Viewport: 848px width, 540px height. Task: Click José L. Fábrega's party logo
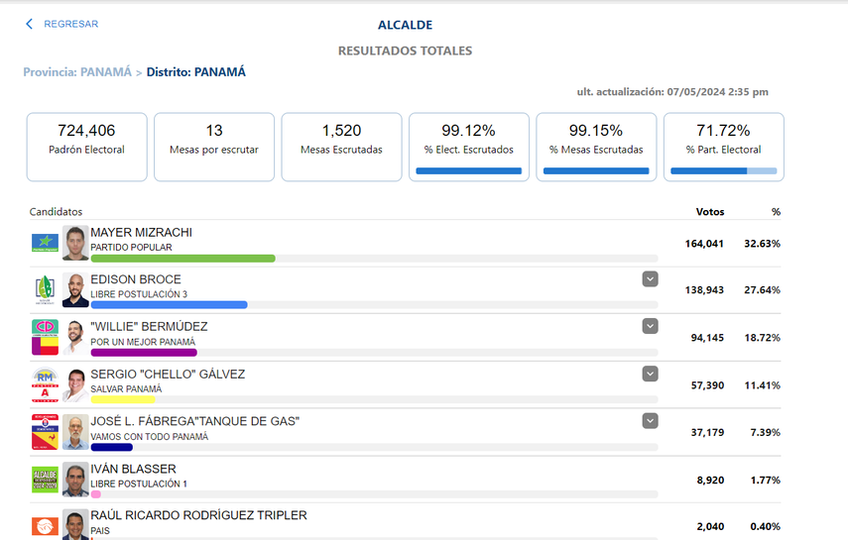(x=45, y=432)
